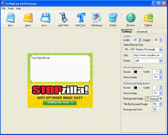Add a video with the film strip icon
The height and width of the screenshot is (135, 168).
64,17
